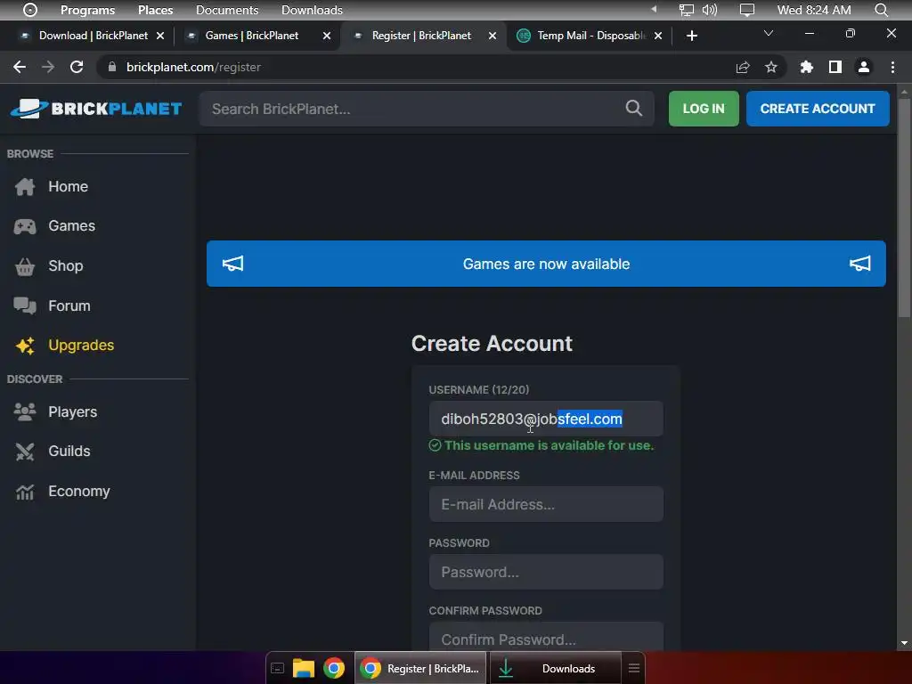
Task: Click the share page icon in address bar
Action: (x=743, y=68)
